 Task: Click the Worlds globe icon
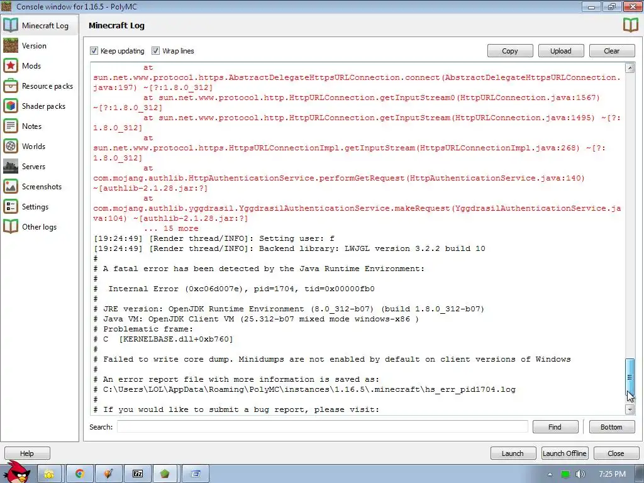11,146
